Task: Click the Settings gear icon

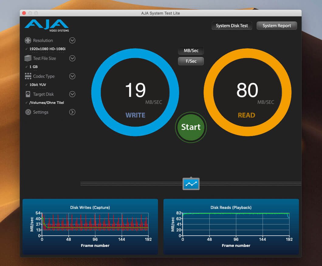Action: (x=28, y=112)
